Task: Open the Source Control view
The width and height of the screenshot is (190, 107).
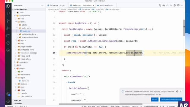Action: click(8, 21)
